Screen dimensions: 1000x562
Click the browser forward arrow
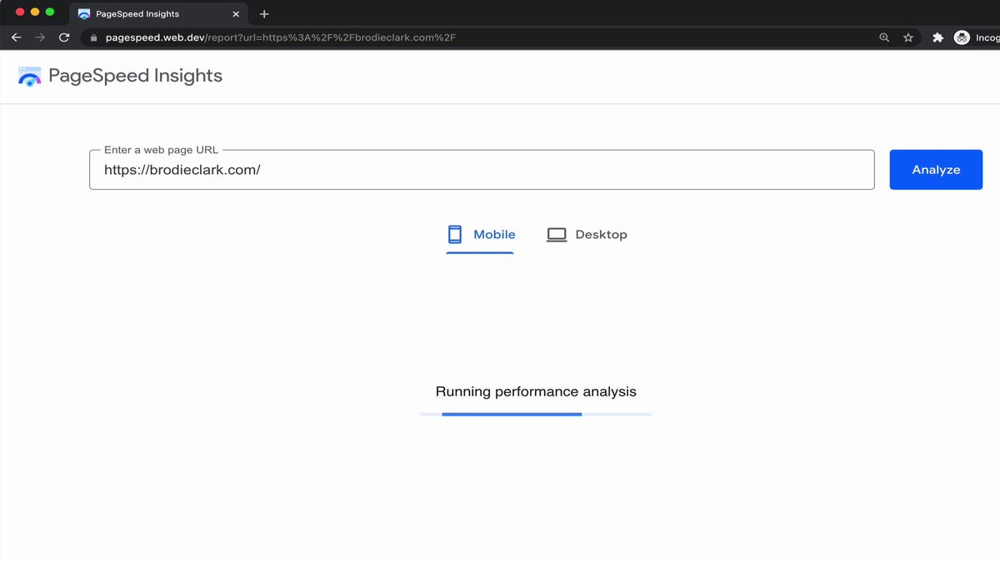(x=40, y=37)
